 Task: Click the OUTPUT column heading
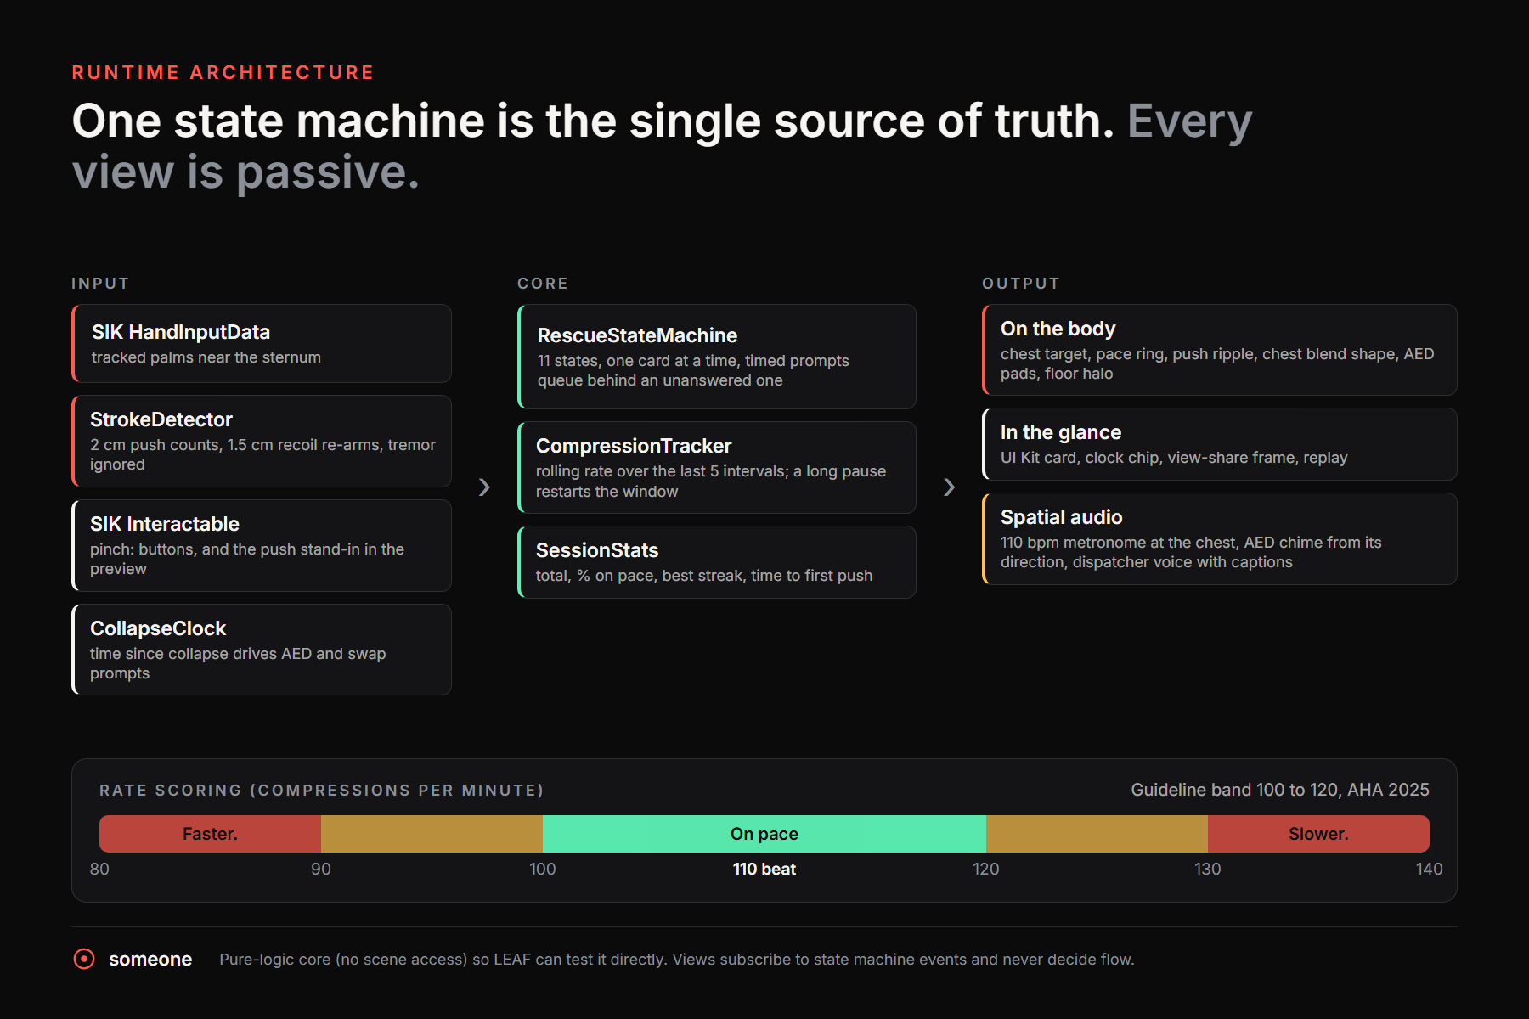coord(1021,284)
